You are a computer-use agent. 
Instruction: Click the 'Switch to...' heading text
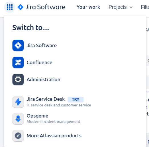coord(31,28)
